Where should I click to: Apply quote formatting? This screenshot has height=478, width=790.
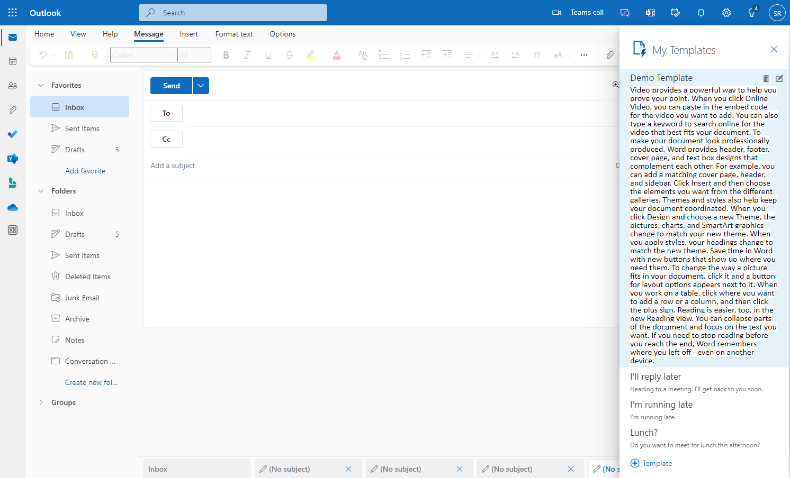coord(537,55)
